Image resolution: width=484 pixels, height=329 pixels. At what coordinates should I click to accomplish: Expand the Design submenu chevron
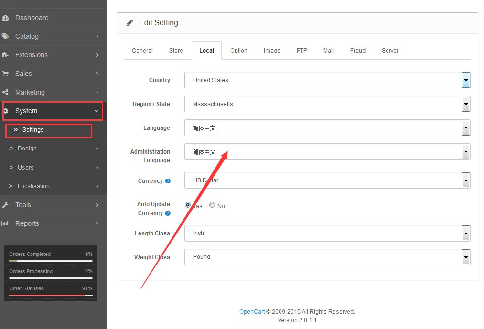coord(97,149)
